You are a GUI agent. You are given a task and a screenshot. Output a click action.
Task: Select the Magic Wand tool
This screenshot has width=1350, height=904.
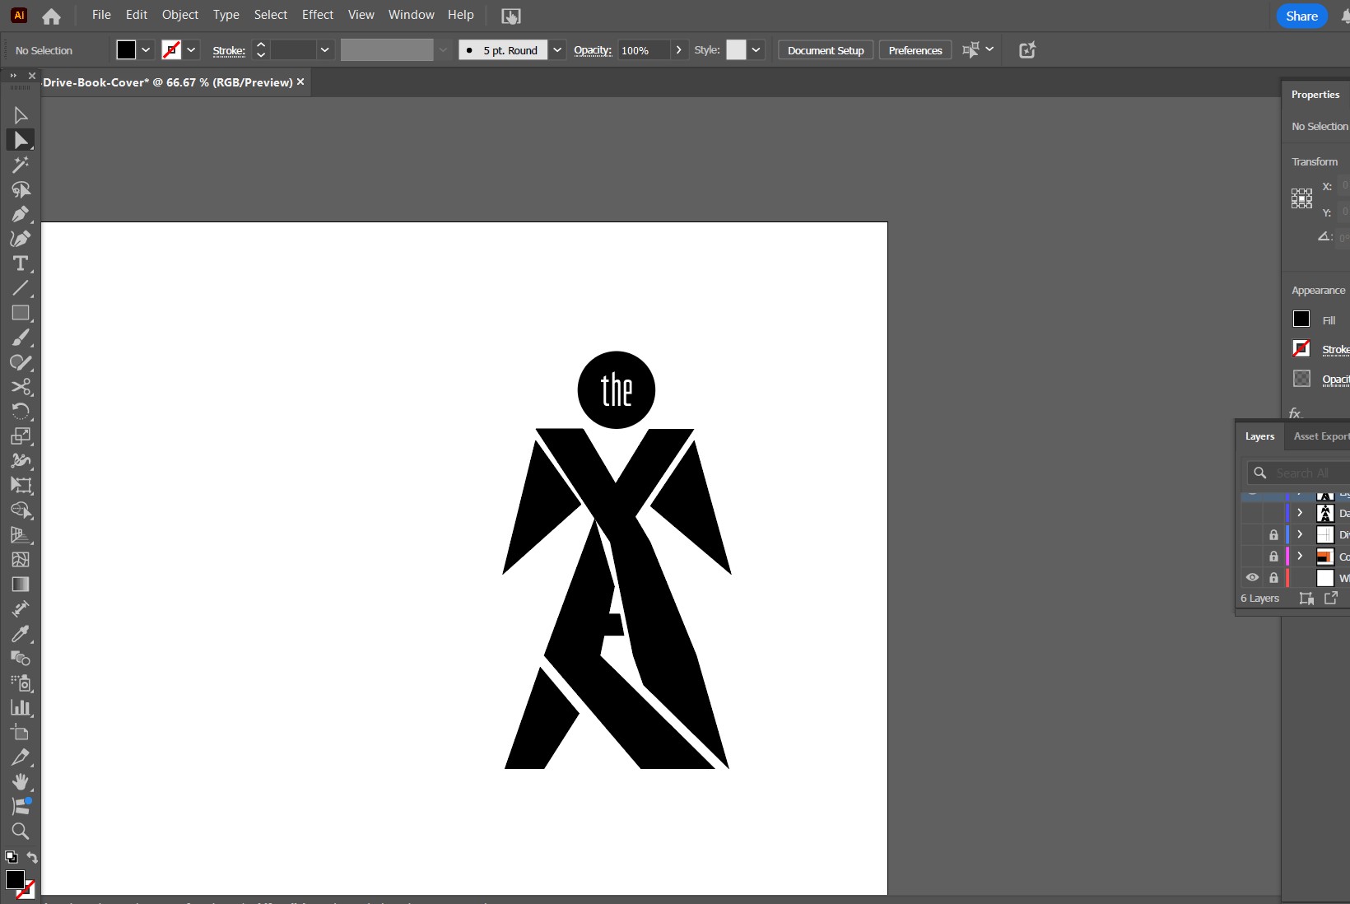pyautogui.click(x=21, y=165)
